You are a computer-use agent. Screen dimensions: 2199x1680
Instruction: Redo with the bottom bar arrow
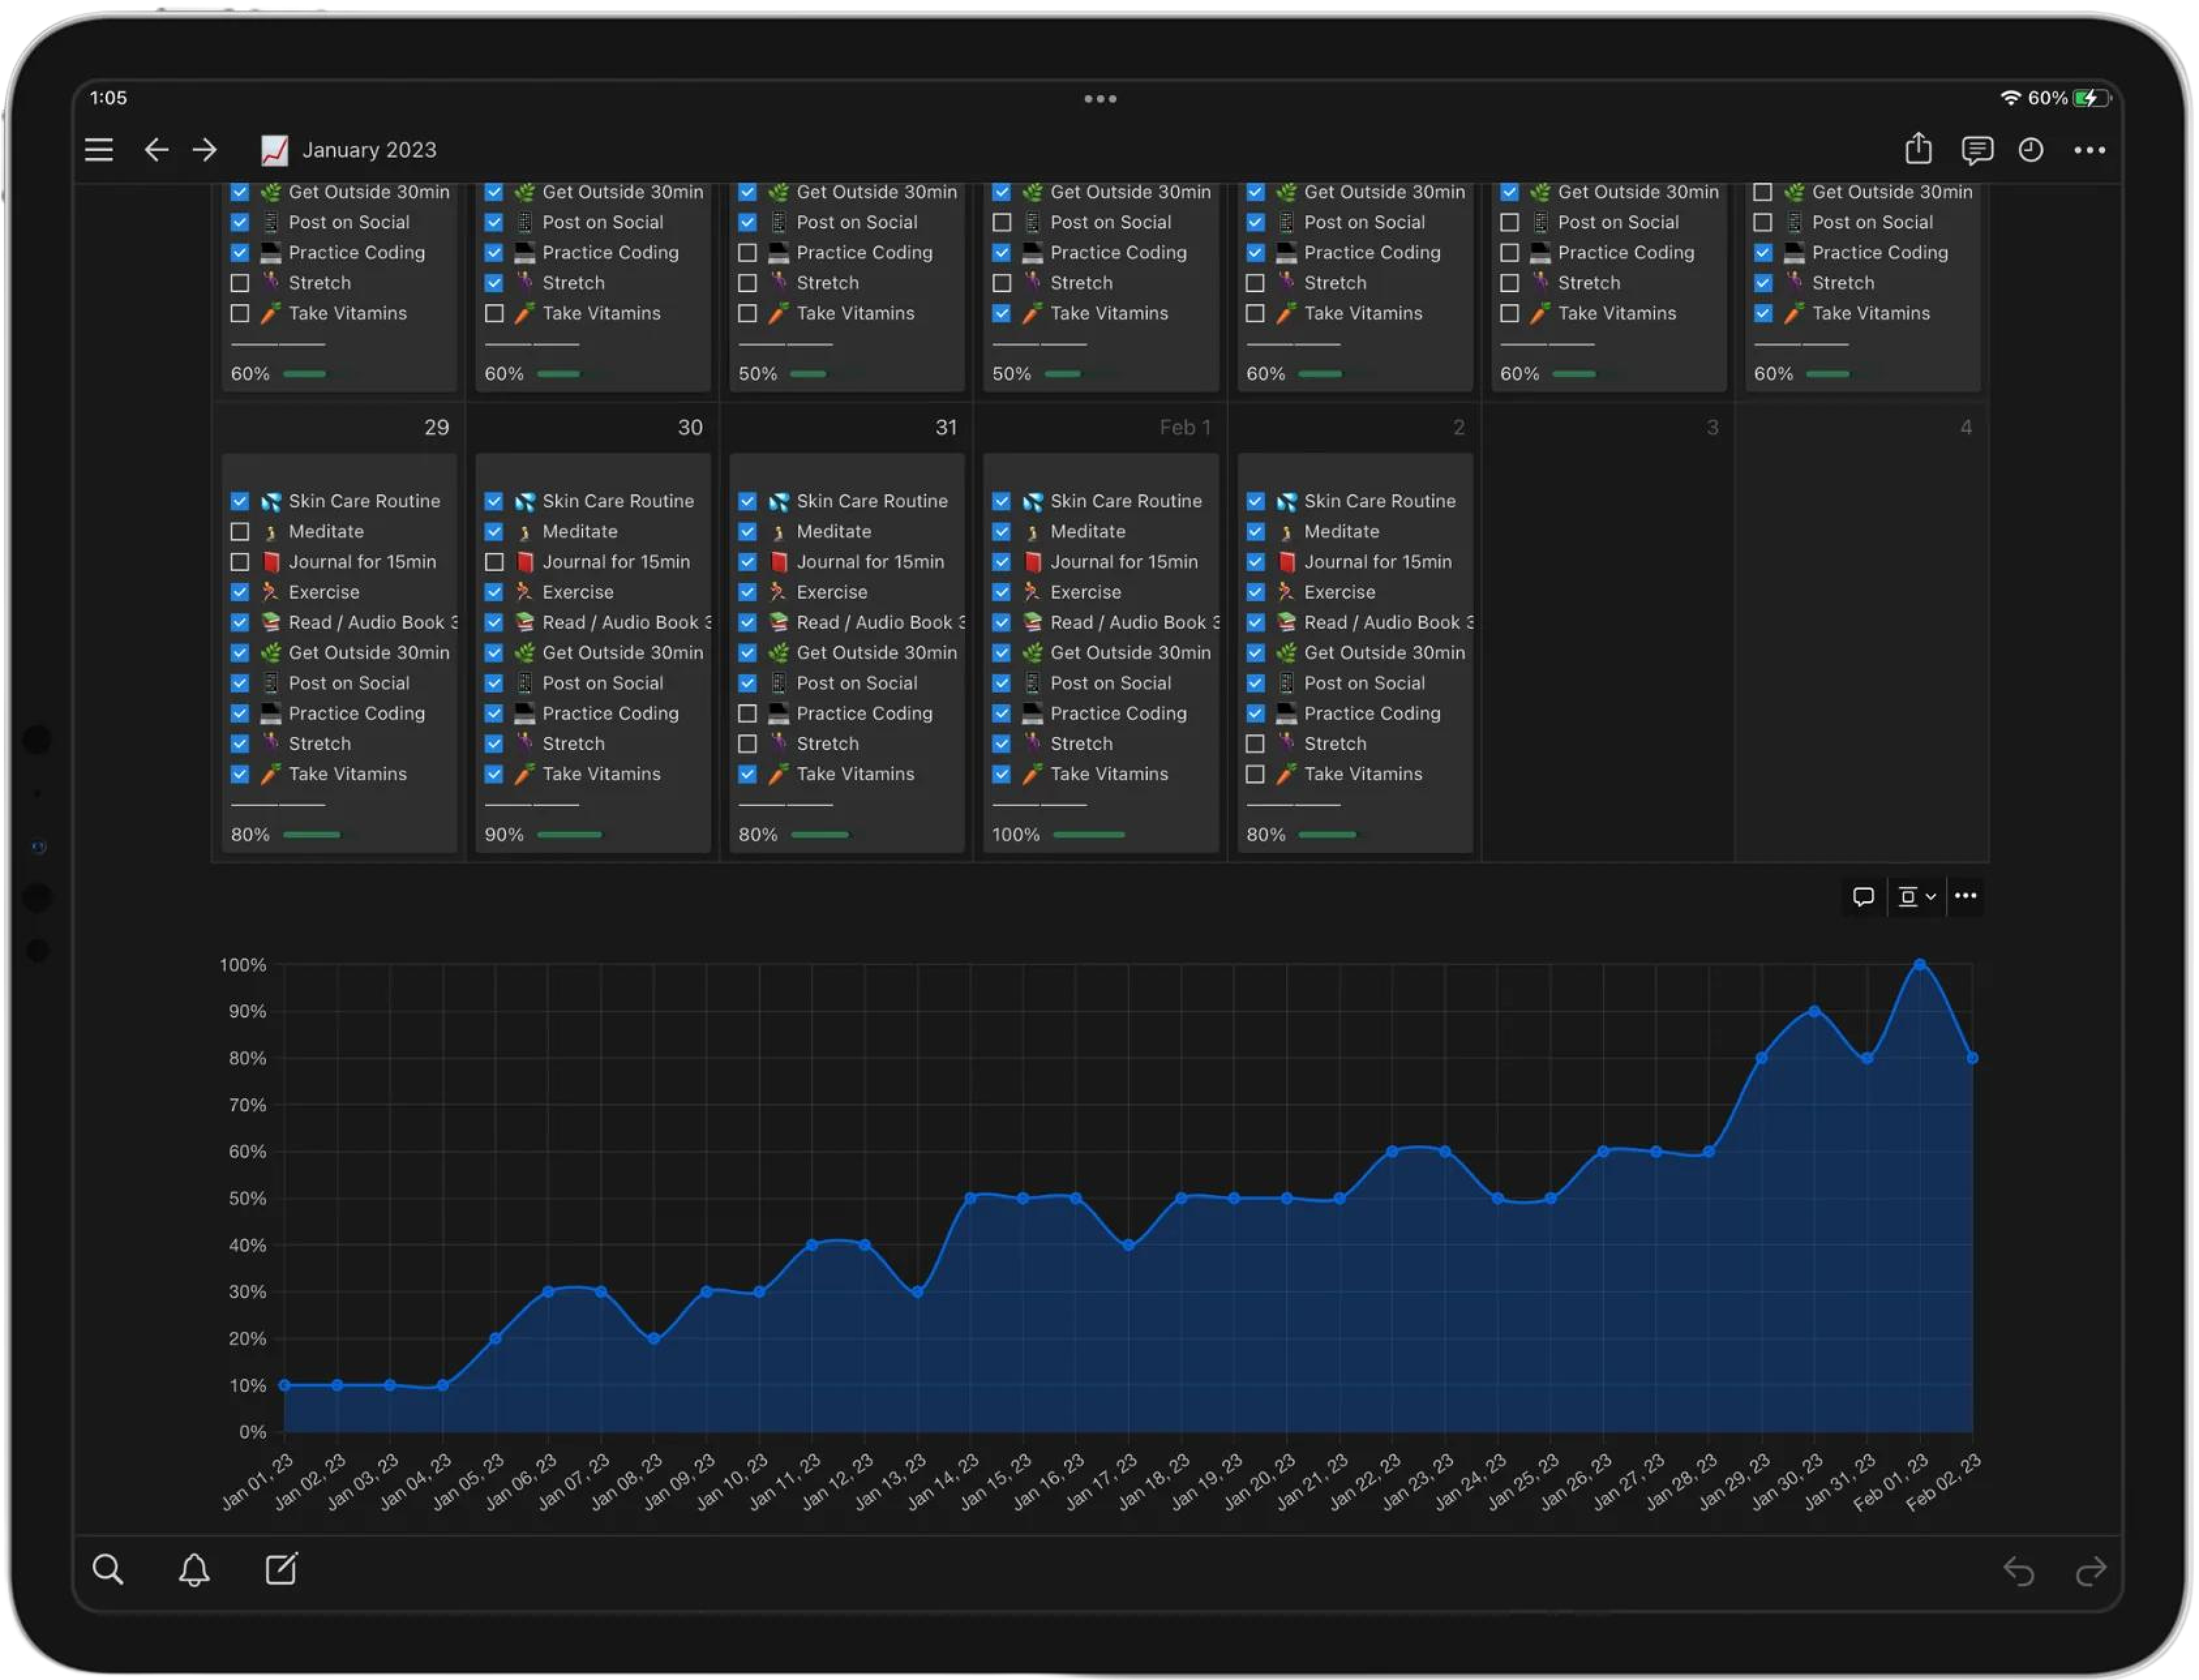(x=2091, y=1572)
